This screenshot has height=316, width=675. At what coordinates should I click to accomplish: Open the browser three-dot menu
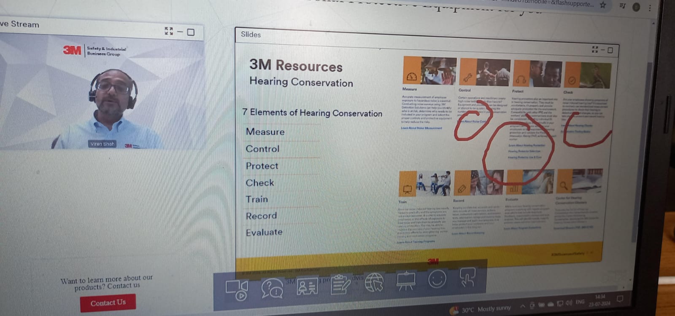tap(650, 8)
